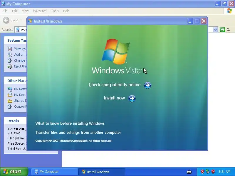Minimize the Install Windows dialog
The image size is (235, 176).
point(190,21)
